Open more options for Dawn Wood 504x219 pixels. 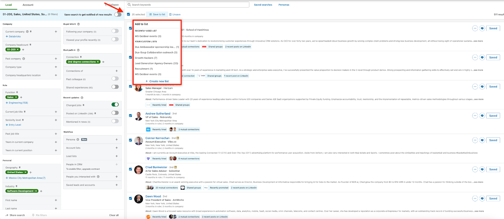click(475, 199)
